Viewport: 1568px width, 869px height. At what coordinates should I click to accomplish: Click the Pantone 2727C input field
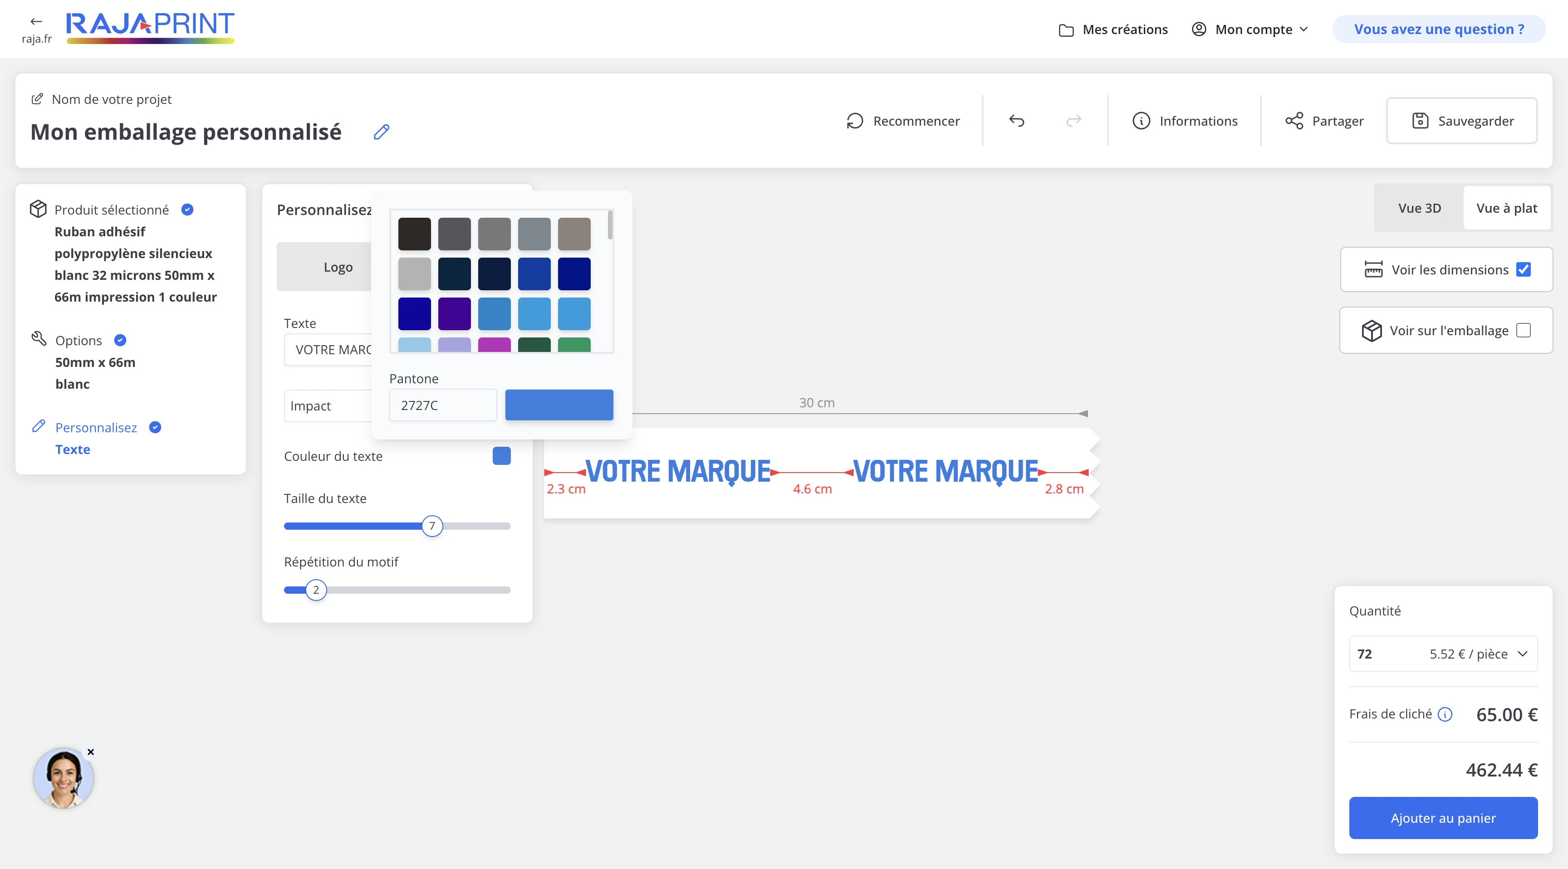tap(443, 405)
